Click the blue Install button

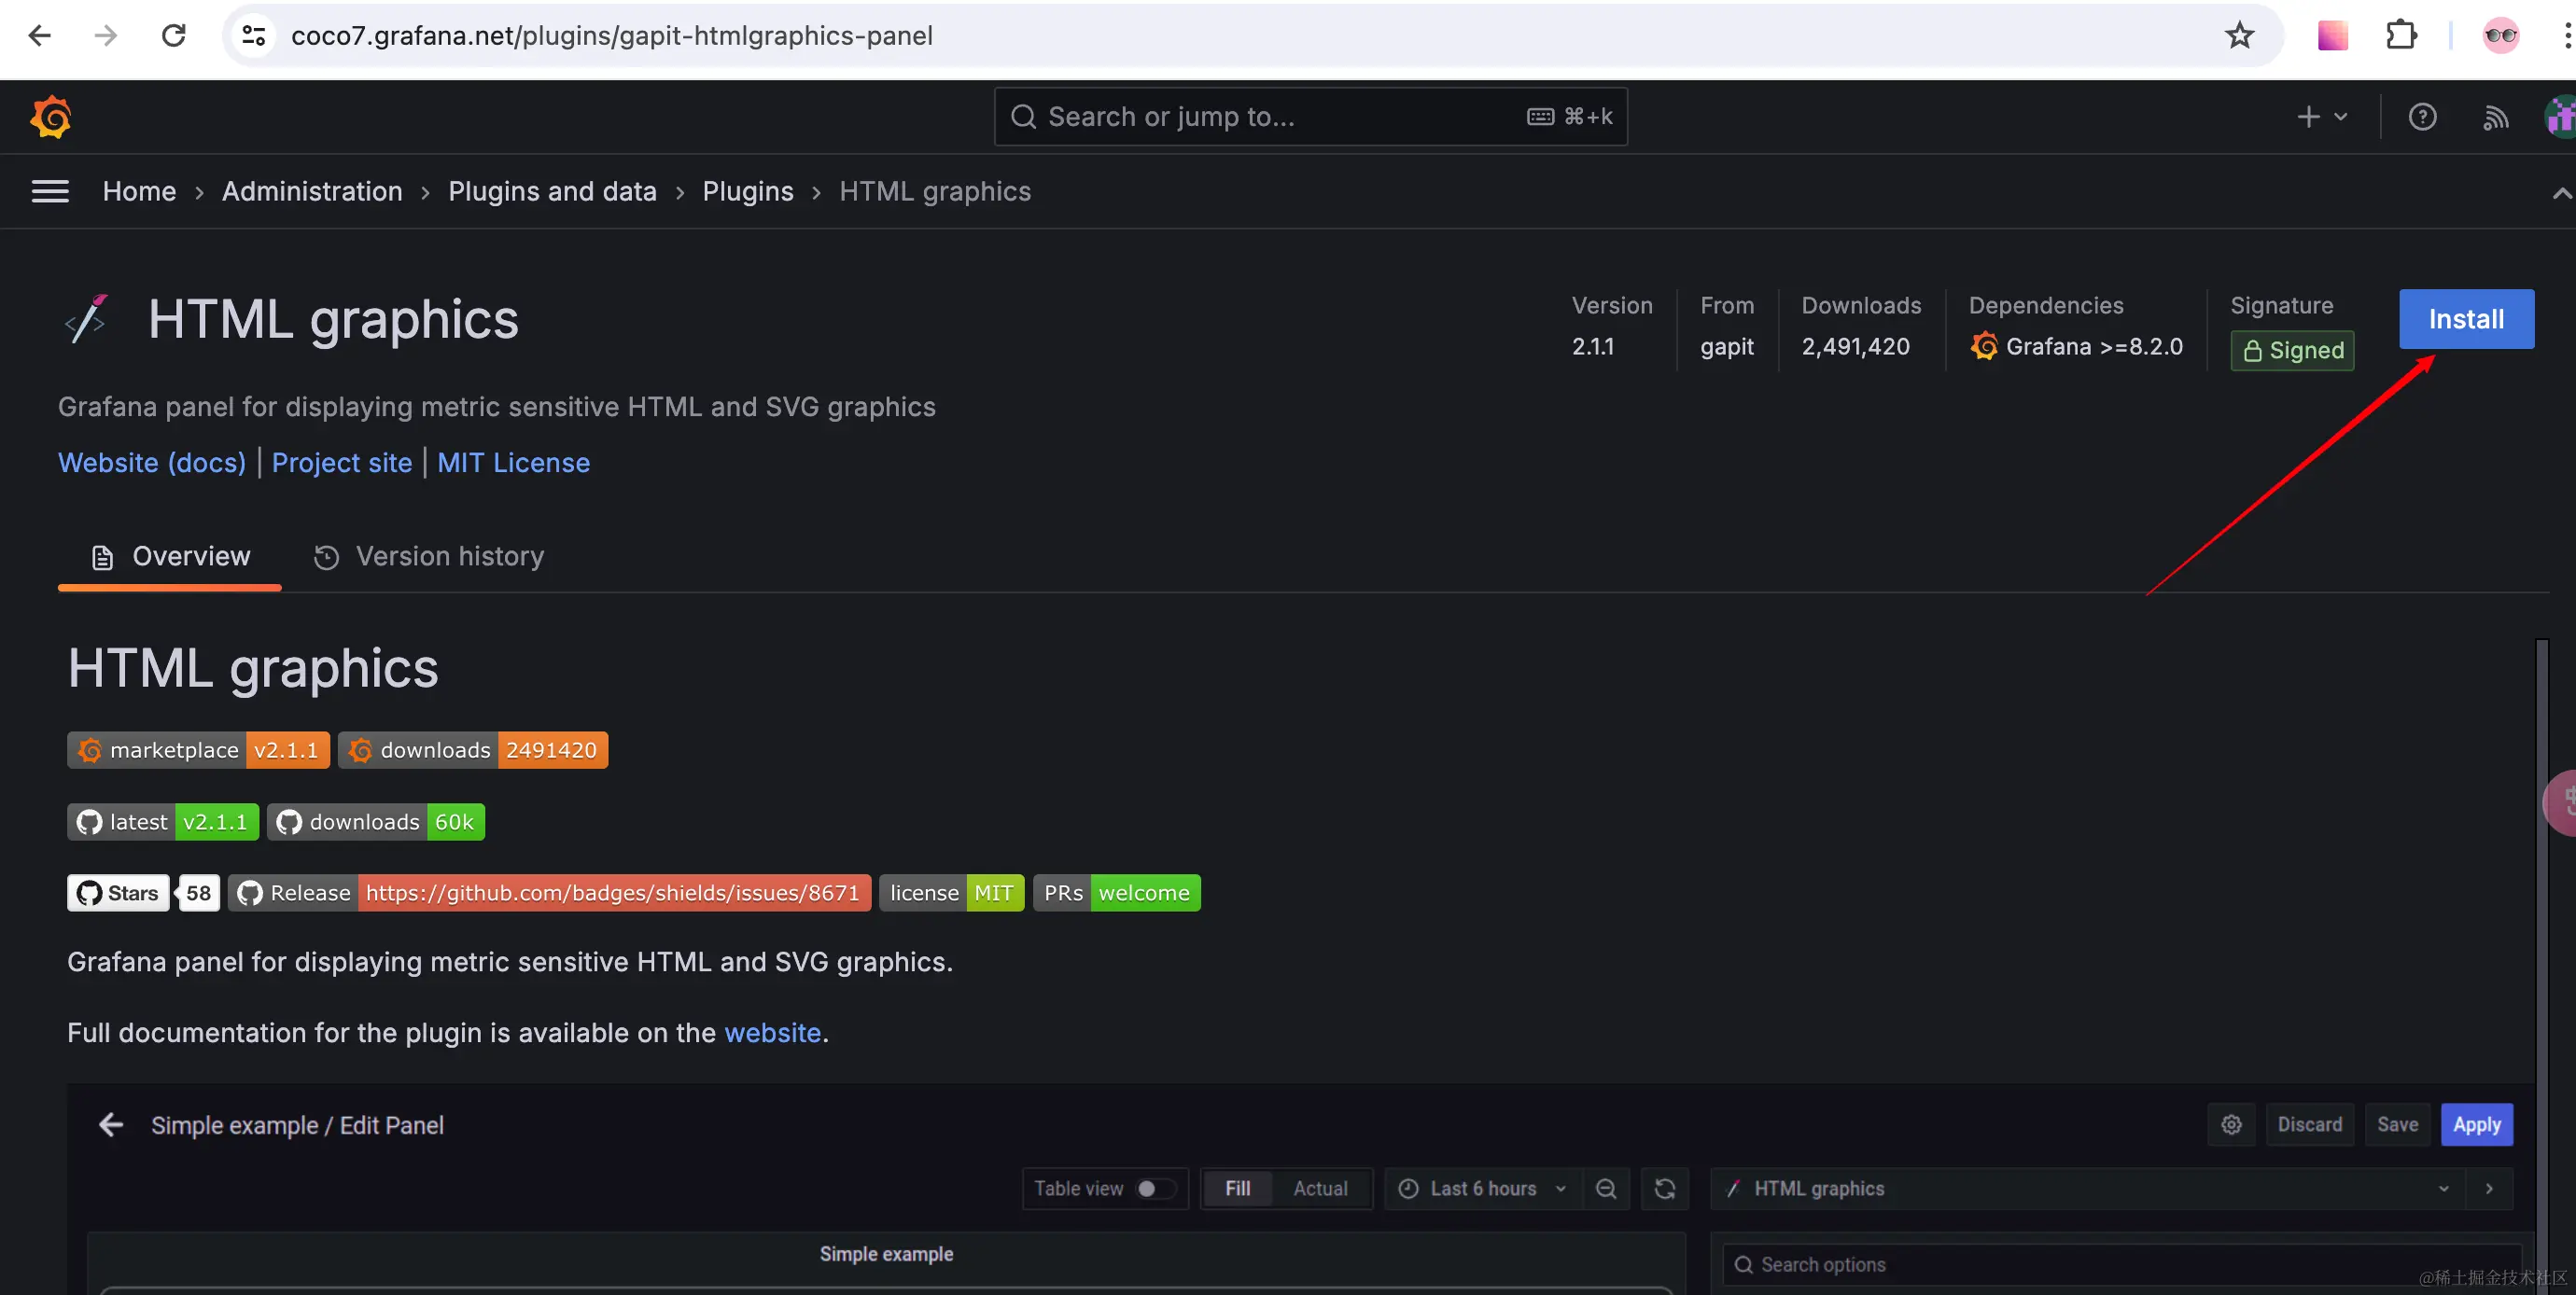(x=2466, y=319)
